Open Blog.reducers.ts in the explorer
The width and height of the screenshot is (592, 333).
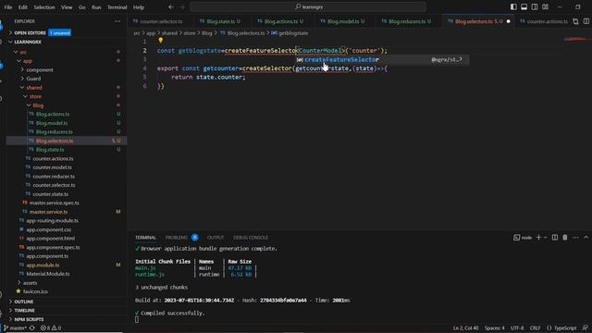[55, 131]
